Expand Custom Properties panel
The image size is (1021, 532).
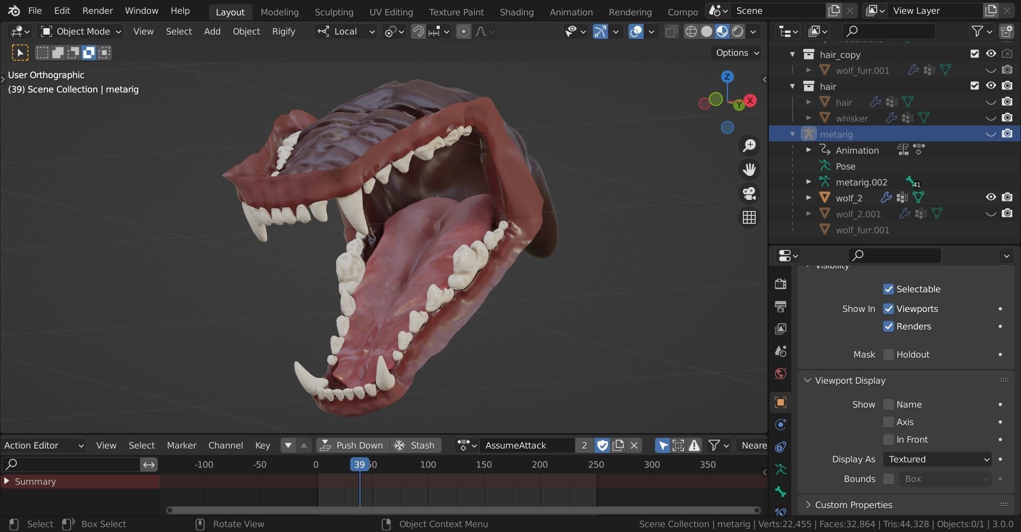pos(808,505)
